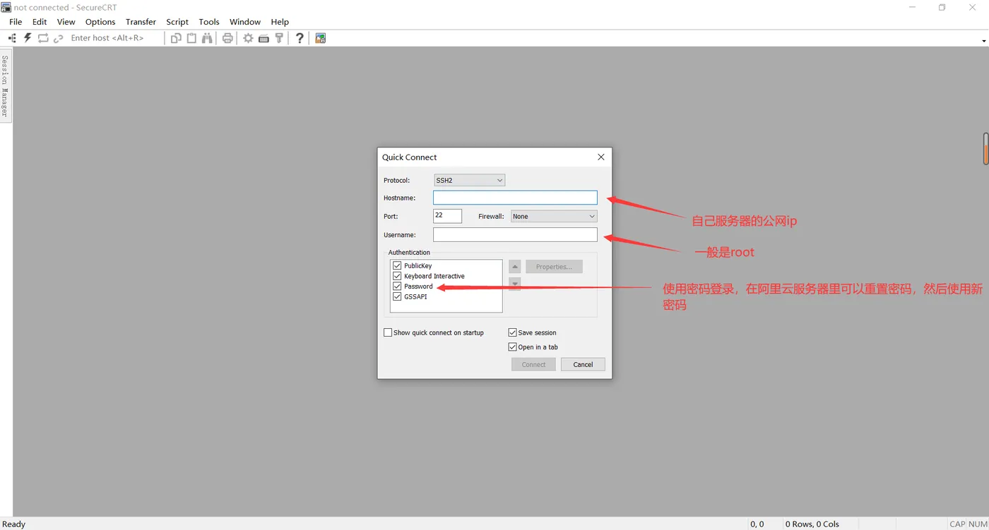Click the Ready status bar text
989x530 pixels.
(x=14, y=524)
